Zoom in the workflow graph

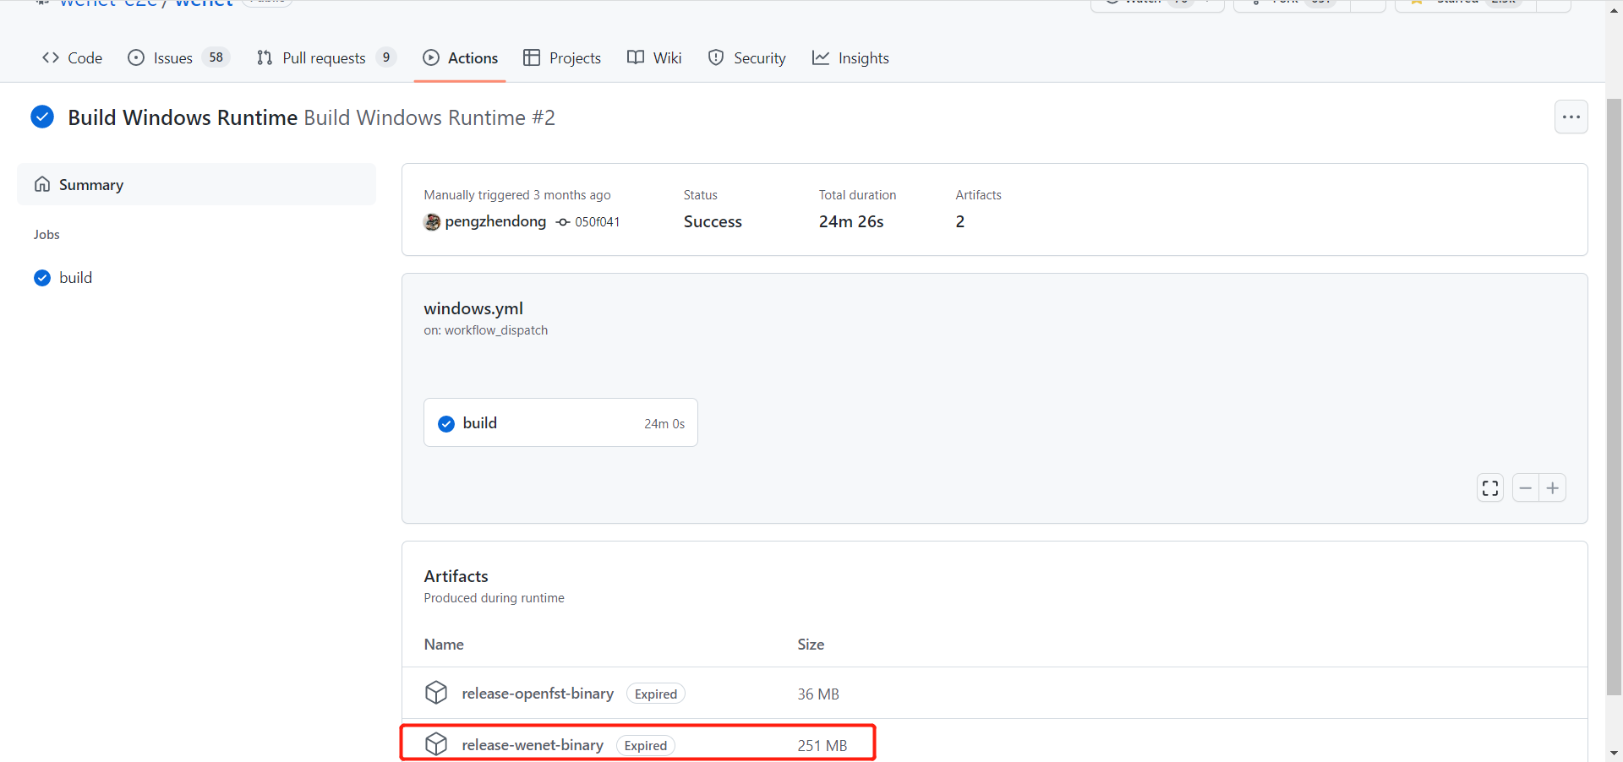click(1553, 488)
